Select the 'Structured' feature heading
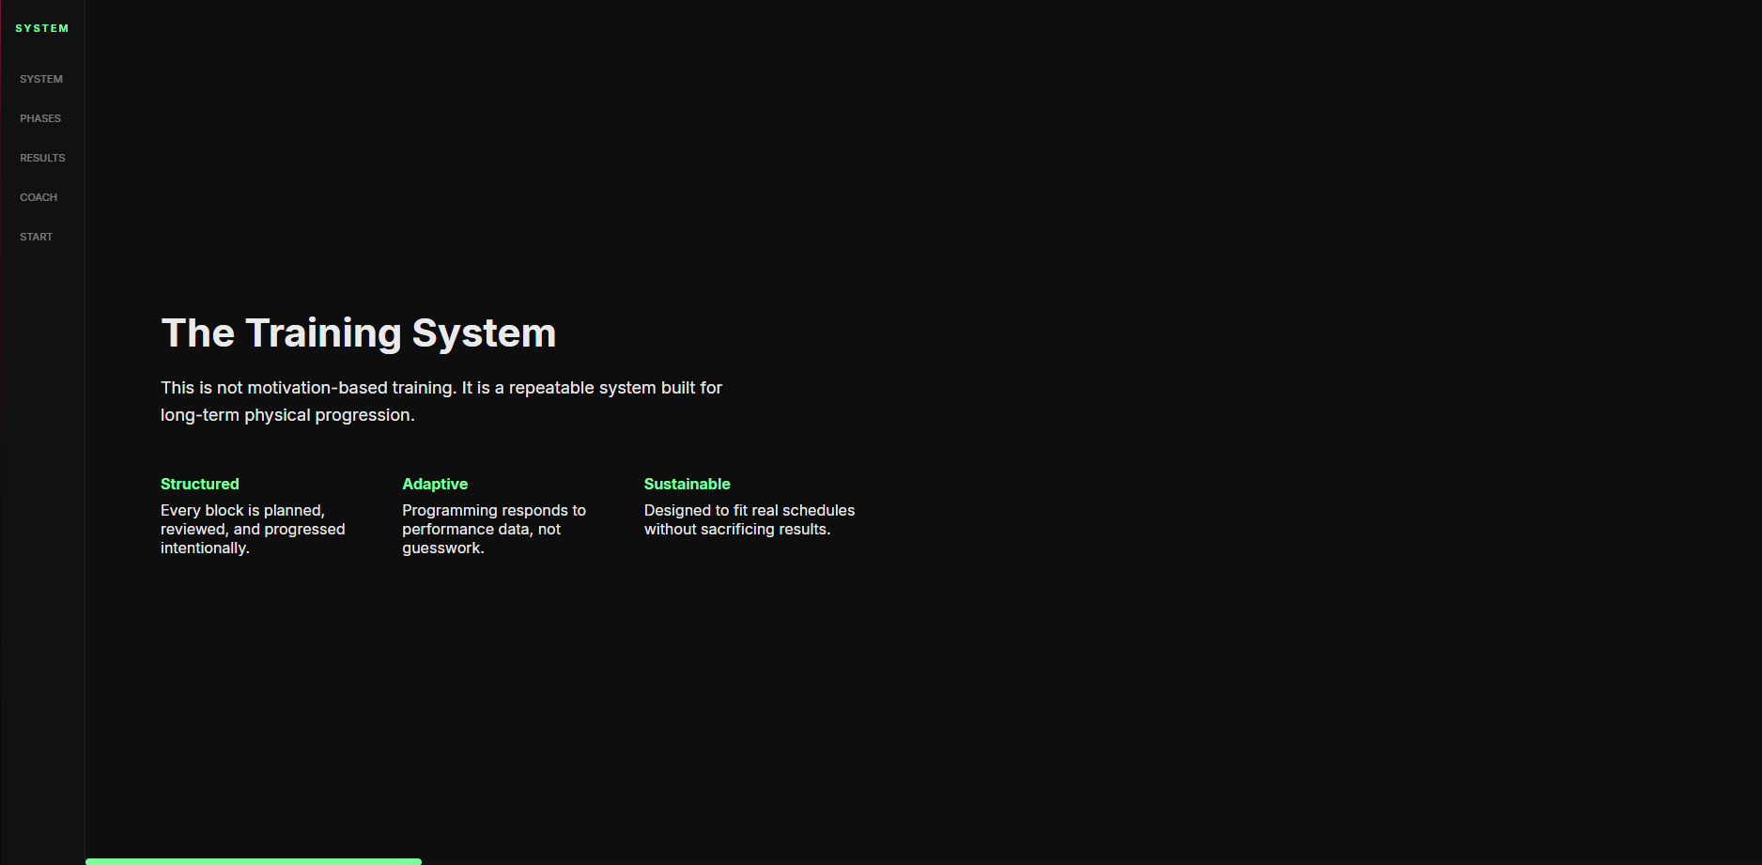Image resolution: width=1762 pixels, height=865 pixels. 199,484
